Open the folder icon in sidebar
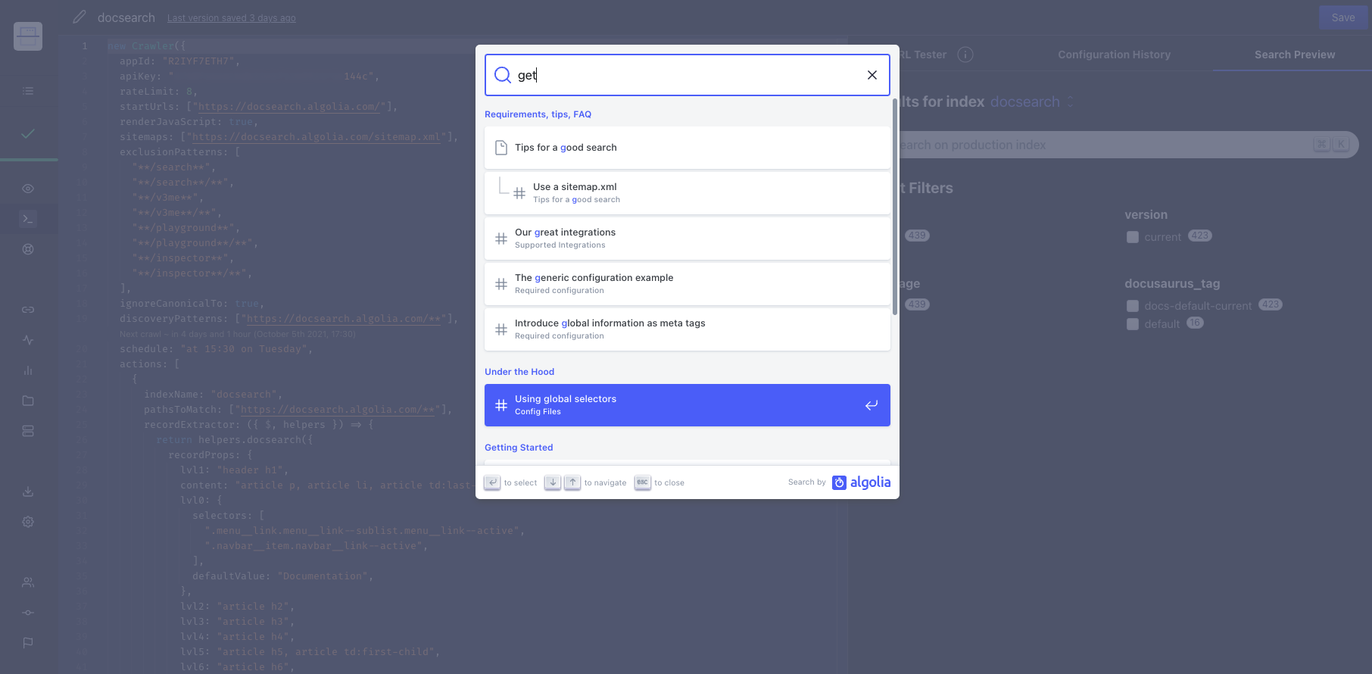Image resolution: width=1372 pixels, height=674 pixels. pos(28,401)
